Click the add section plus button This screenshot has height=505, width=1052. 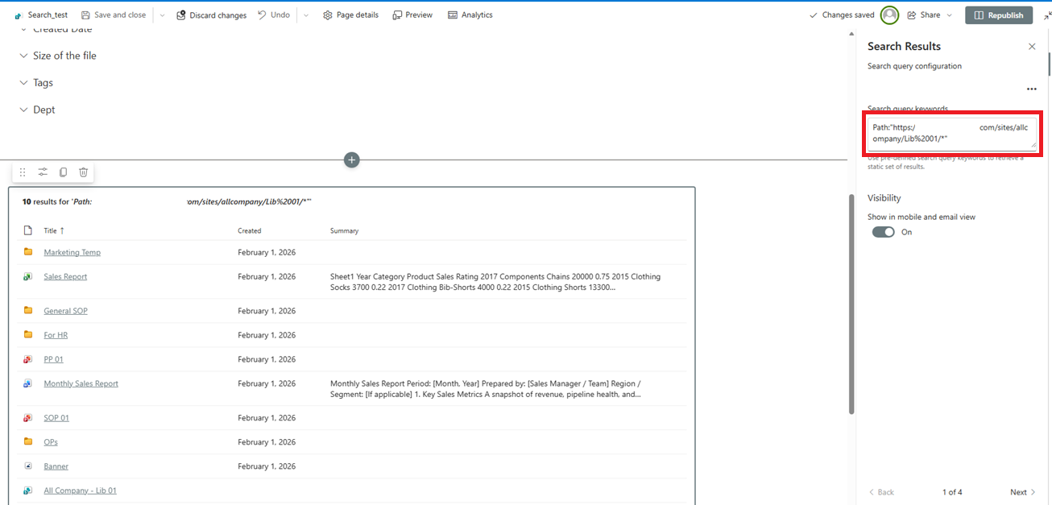tap(351, 159)
